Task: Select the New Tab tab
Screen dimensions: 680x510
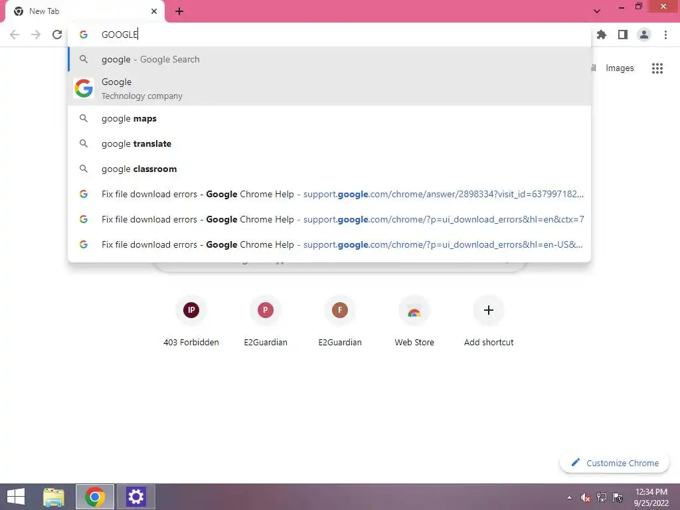Action: 85,11
